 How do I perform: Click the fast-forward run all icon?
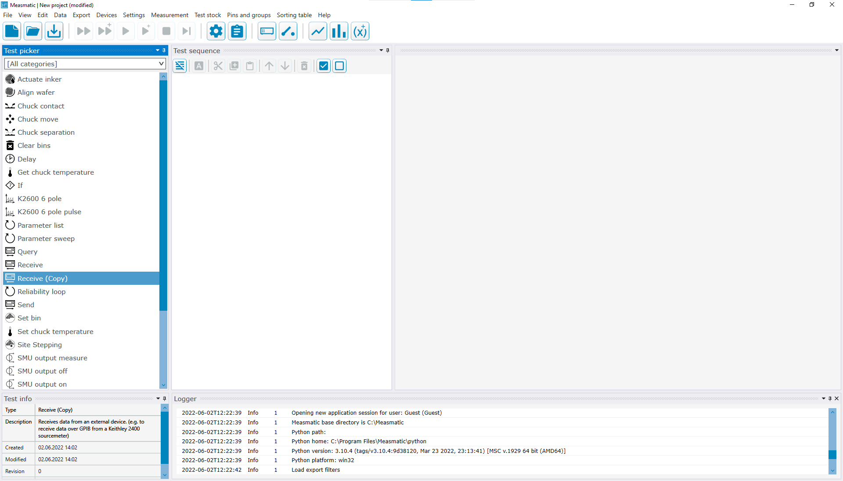click(x=83, y=31)
